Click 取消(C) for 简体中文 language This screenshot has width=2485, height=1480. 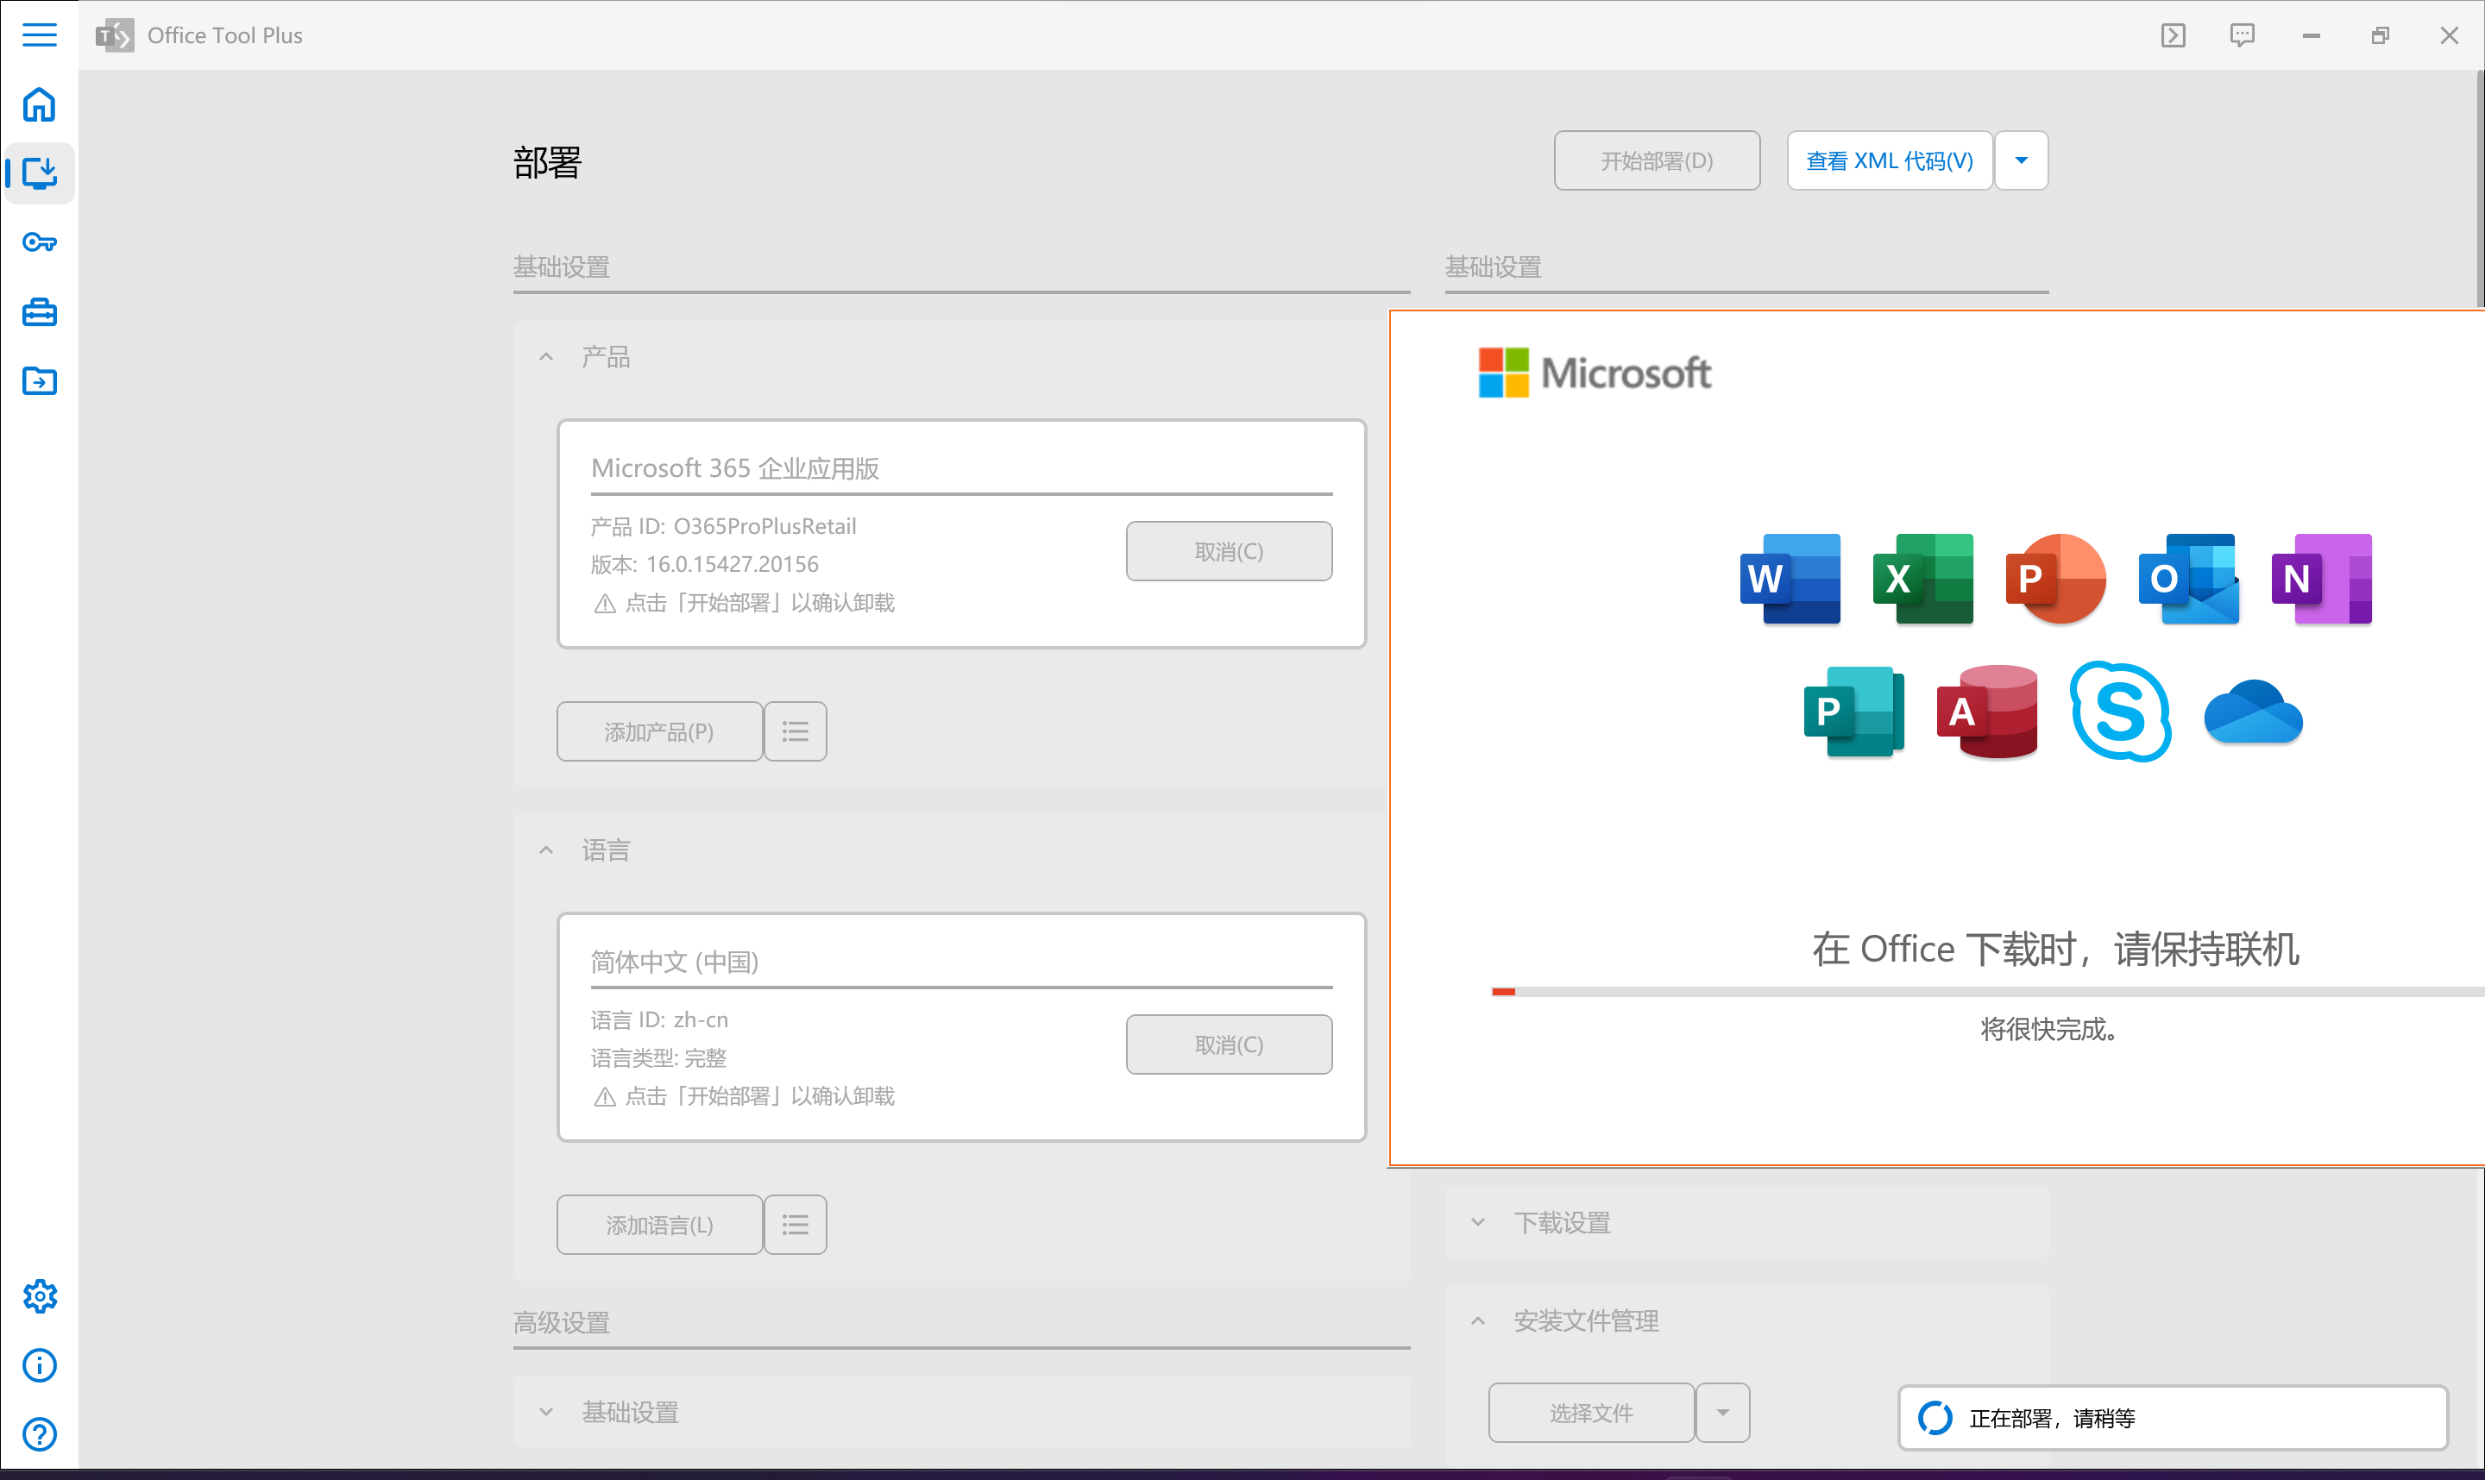click(1229, 1044)
